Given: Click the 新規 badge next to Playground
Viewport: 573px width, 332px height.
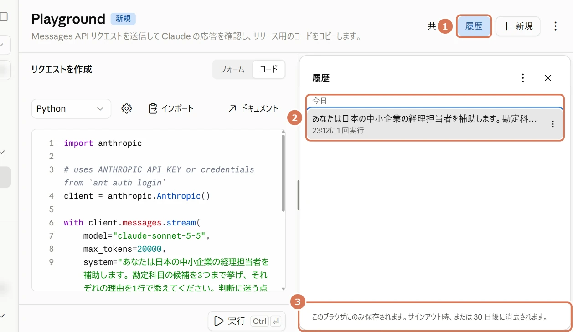Looking at the screenshot, I should click(123, 19).
